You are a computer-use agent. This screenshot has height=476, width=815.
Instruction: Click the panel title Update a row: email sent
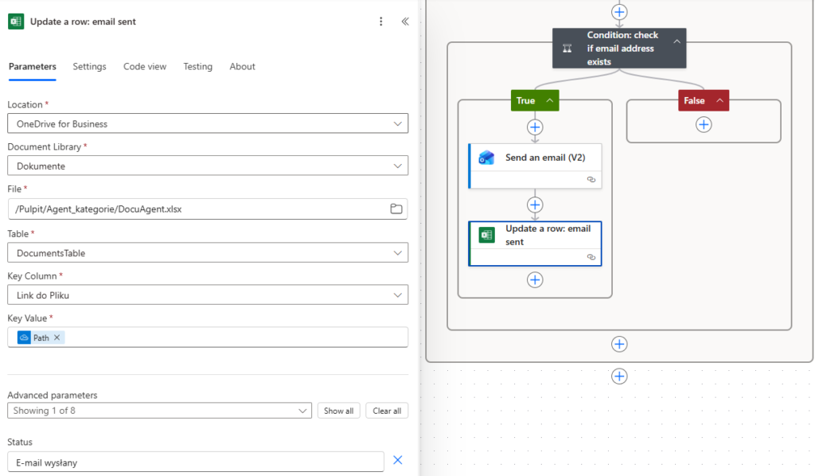tap(83, 21)
